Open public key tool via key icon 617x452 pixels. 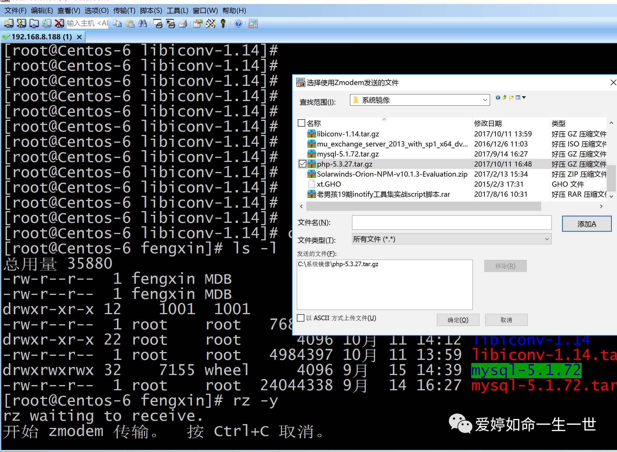click(x=223, y=24)
